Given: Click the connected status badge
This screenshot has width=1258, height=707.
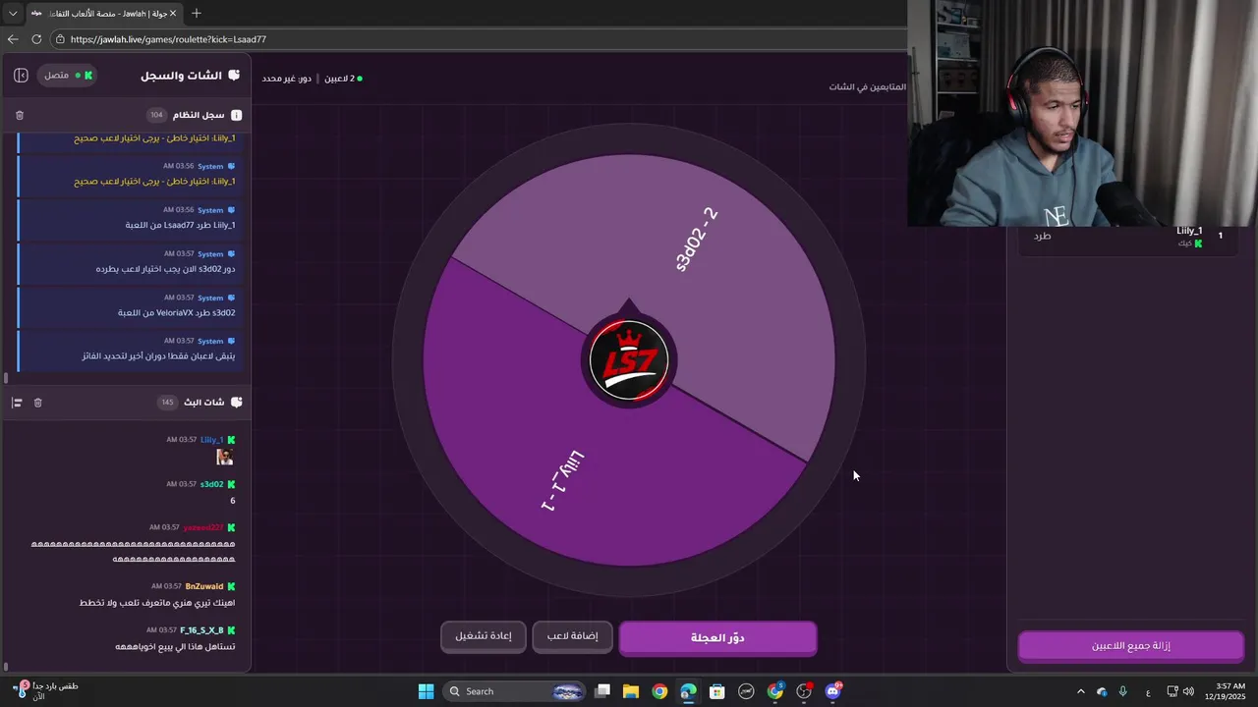Looking at the screenshot, I should click(x=68, y=75).
